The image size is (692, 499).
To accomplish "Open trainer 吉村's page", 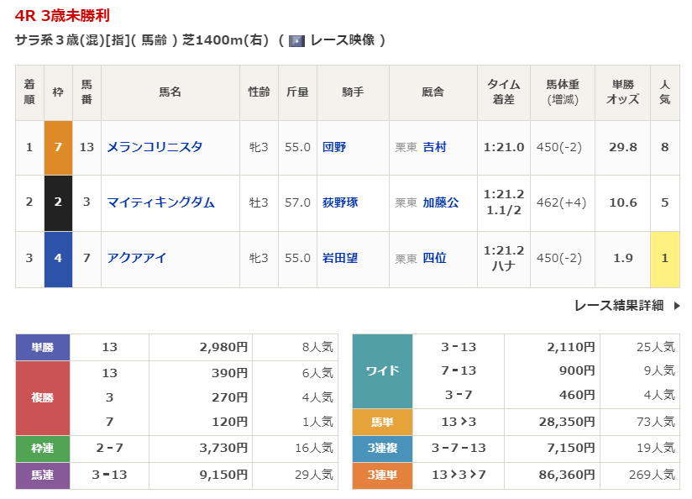I will (434, 147).
